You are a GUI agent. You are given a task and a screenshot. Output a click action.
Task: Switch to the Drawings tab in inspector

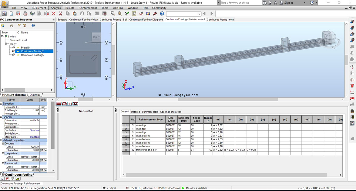coord(35,95)
